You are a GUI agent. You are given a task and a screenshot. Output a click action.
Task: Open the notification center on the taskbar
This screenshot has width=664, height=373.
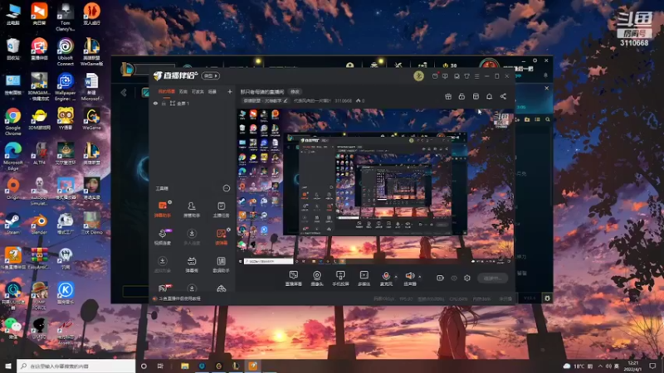652,366
